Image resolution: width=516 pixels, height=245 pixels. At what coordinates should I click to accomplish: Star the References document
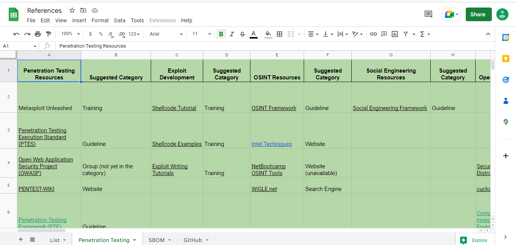[72, 10]
